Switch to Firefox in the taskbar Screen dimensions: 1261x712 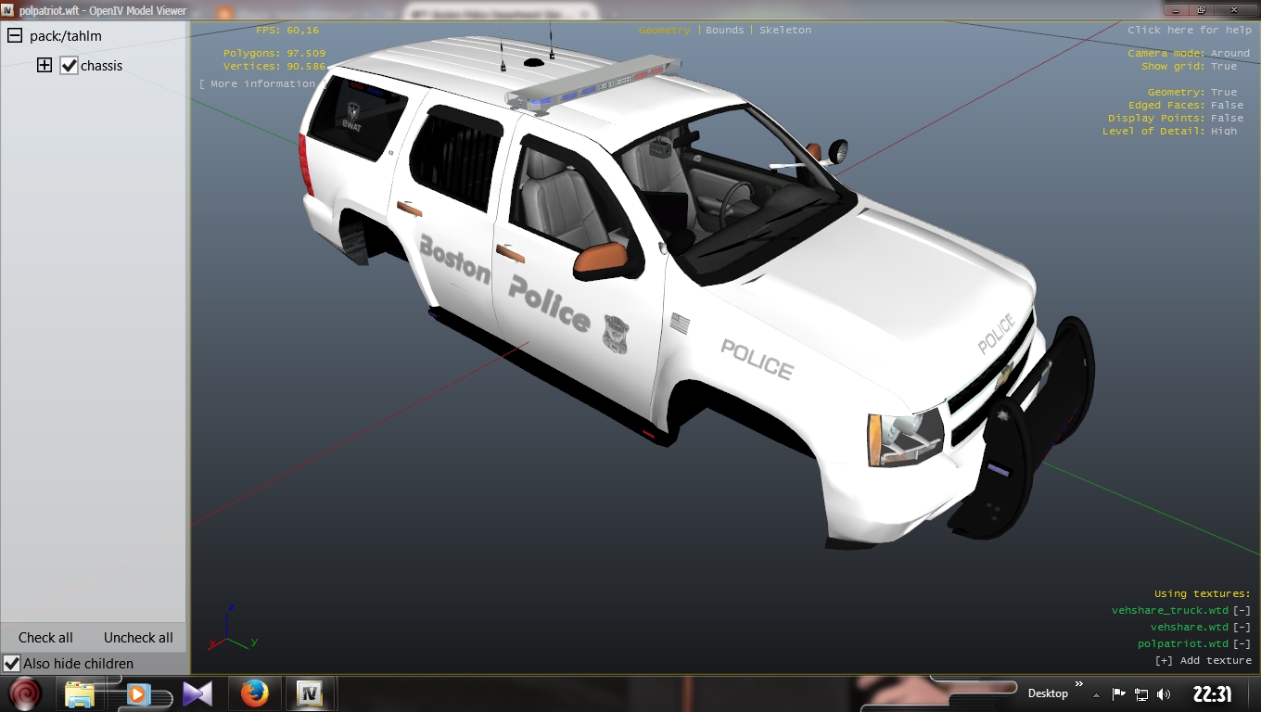click(x=254, y=693)
